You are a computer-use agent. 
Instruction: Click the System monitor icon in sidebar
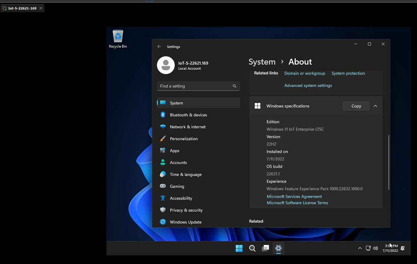(x=163, y=103)
